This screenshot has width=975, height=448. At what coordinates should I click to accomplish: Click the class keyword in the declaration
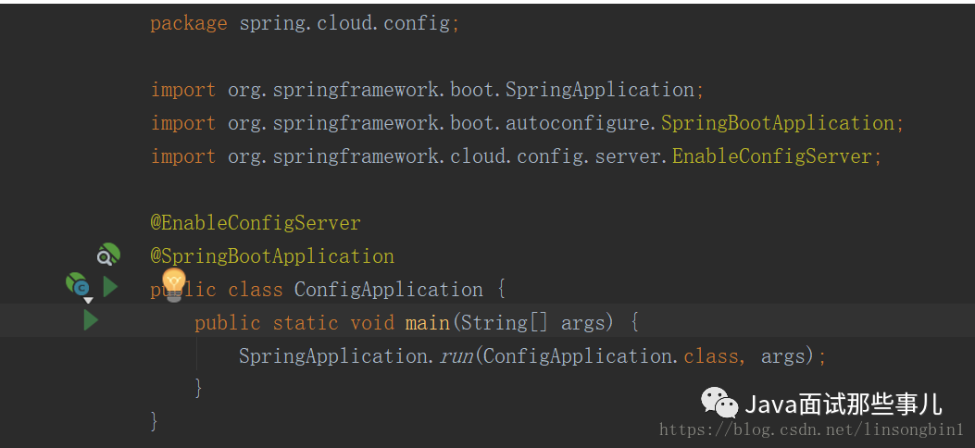pos(256,290)
